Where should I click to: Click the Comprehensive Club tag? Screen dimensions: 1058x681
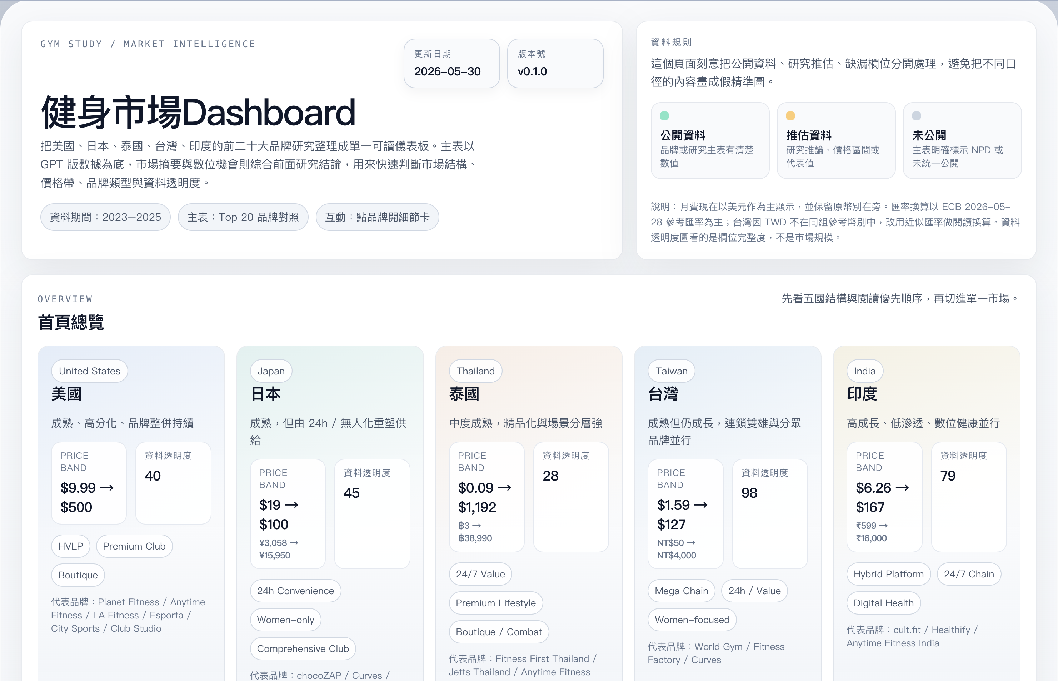303,649
